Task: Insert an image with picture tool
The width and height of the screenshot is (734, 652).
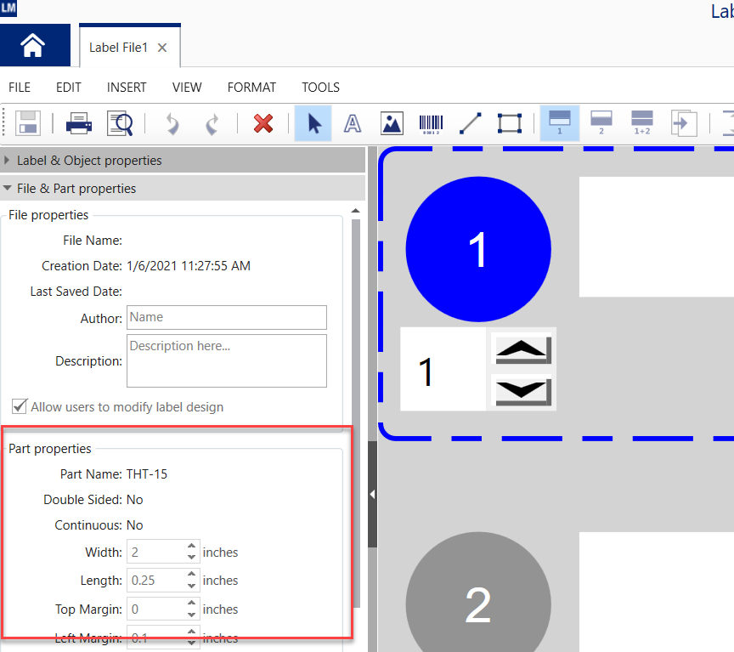Action: [392, 123]
